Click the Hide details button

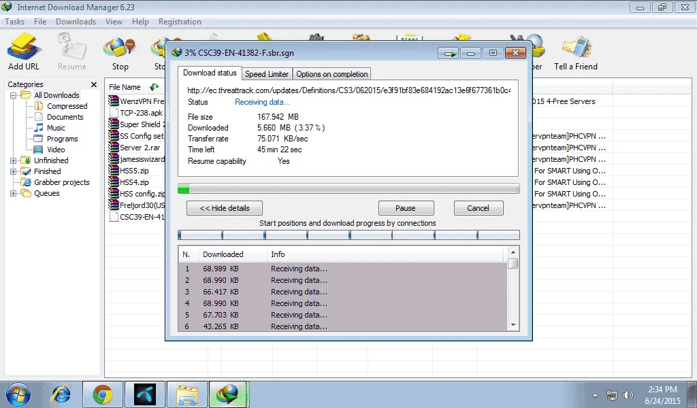click(225, 208)
